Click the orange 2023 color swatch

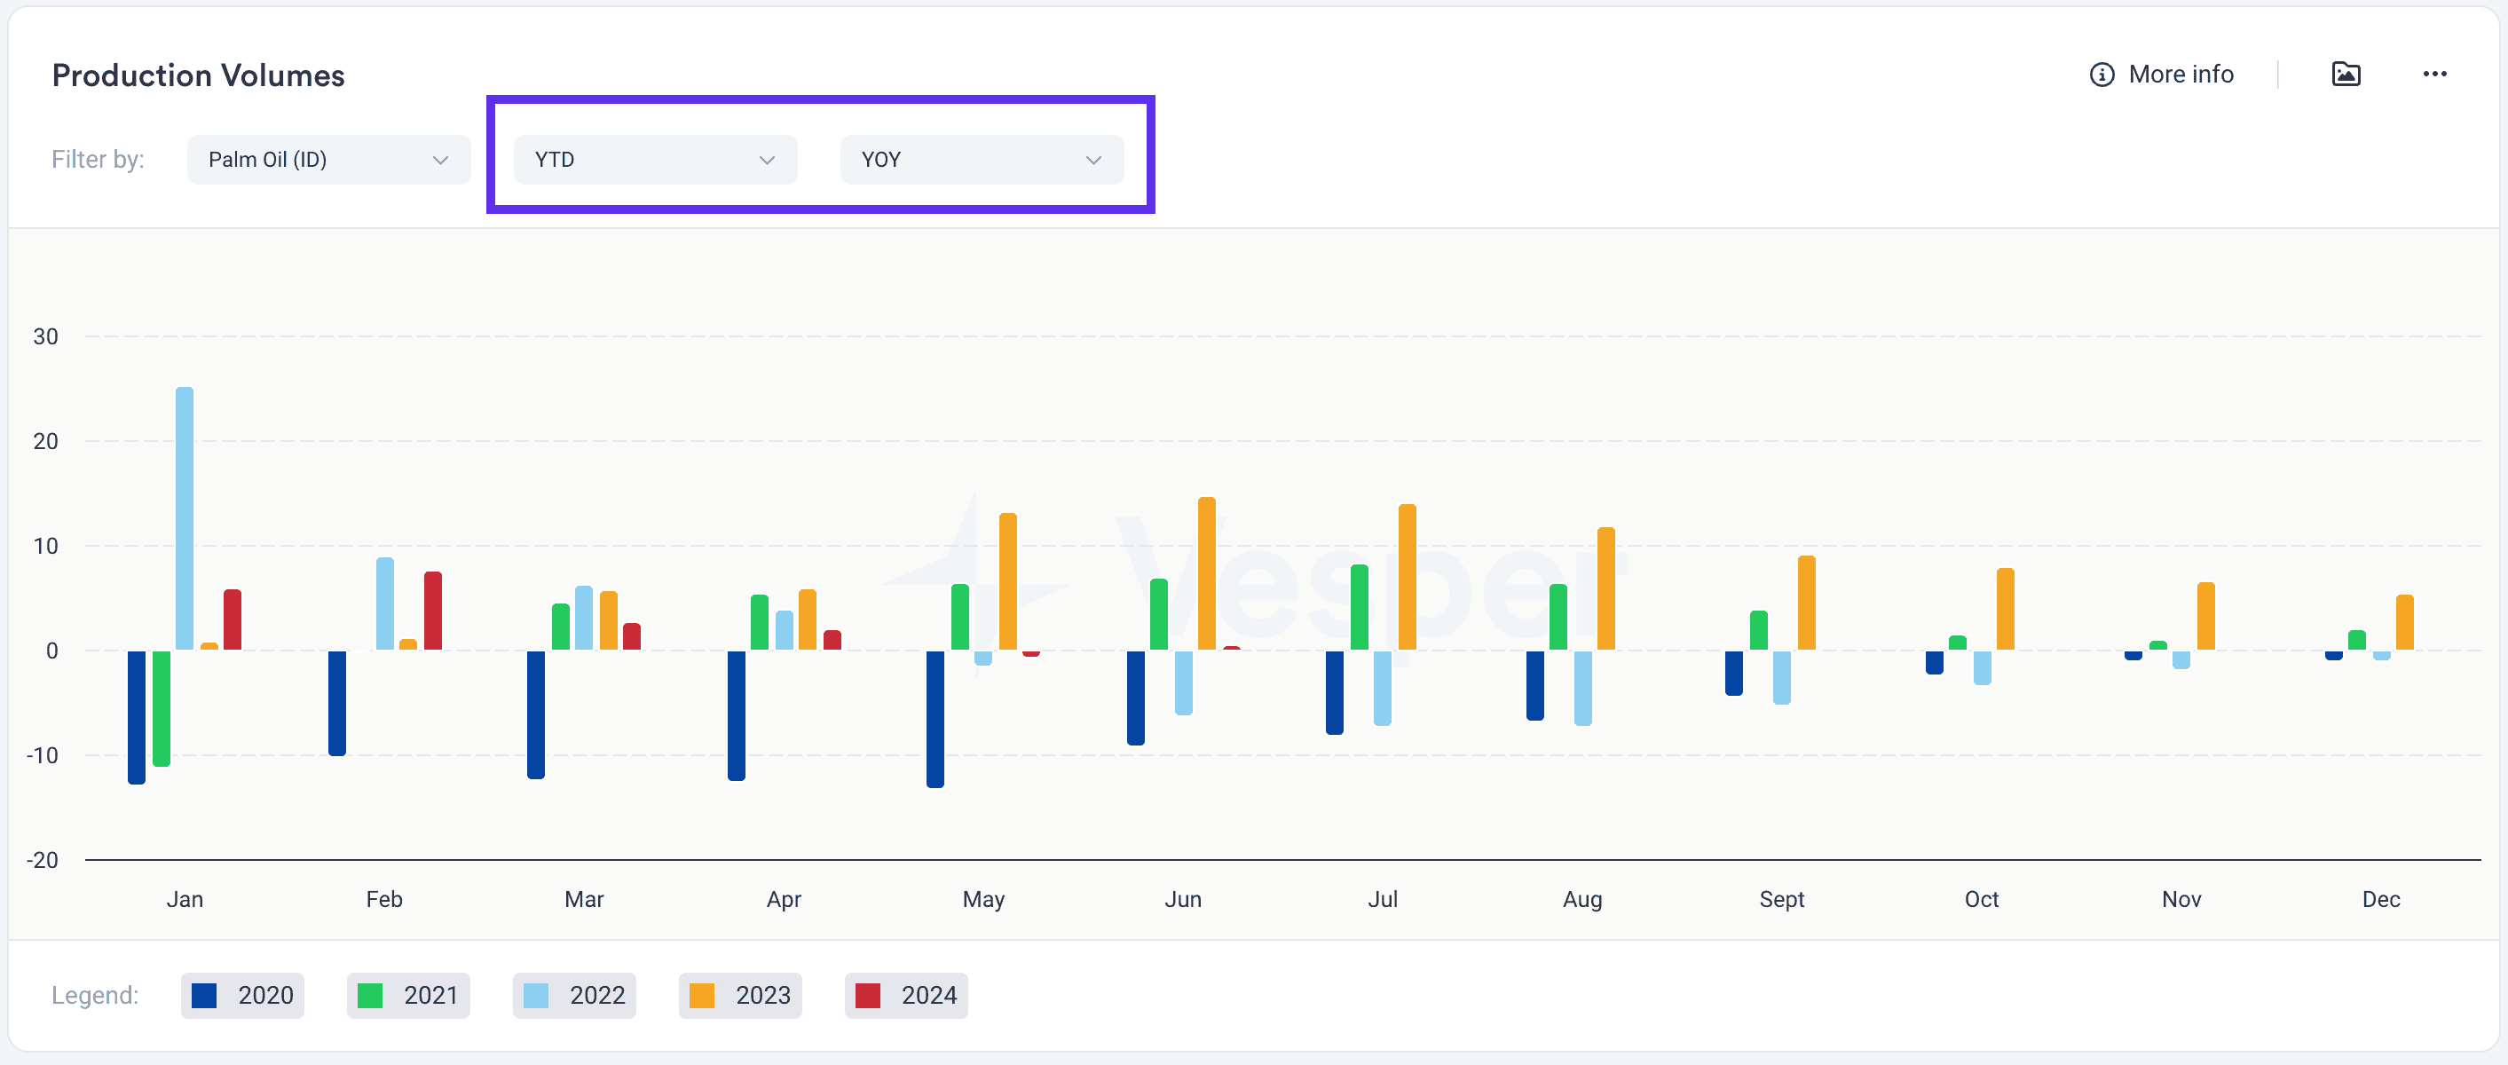[701, 995]
